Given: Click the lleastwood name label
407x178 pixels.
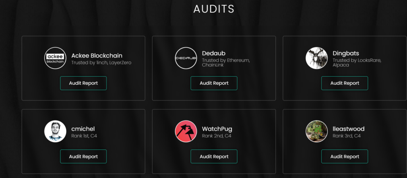Looking at the screenshot, I should (x=349, y=129).
